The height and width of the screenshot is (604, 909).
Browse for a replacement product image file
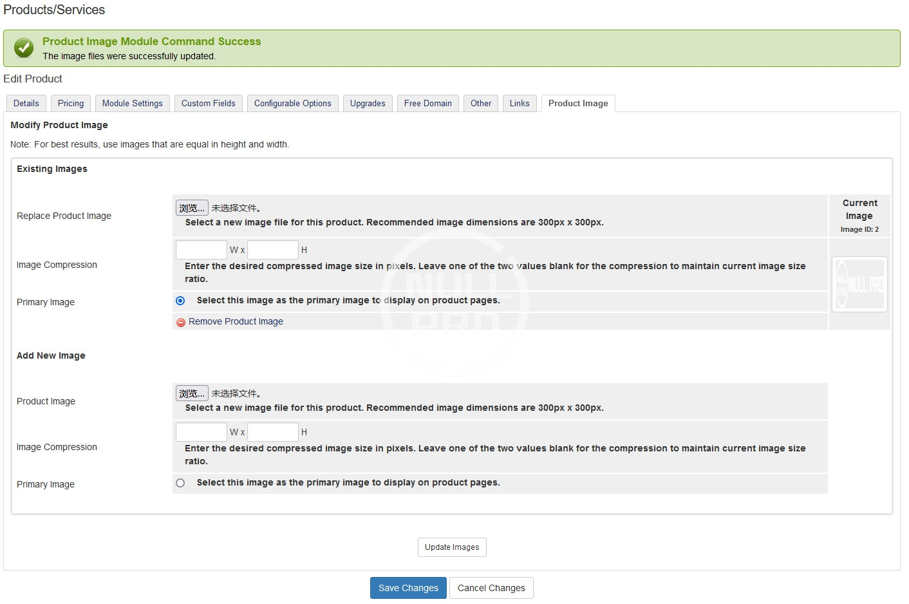pos(192,208)
